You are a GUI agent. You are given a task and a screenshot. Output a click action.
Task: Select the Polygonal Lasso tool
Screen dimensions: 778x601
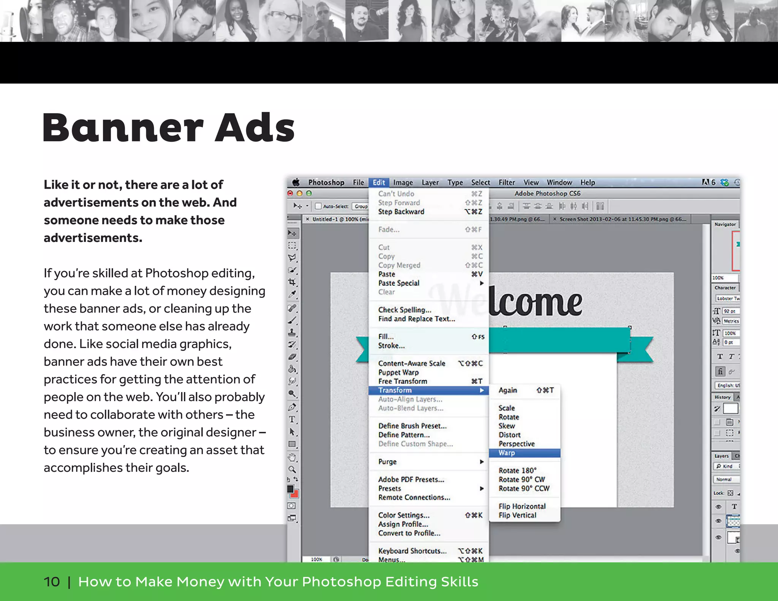click(x=293, y=258)
